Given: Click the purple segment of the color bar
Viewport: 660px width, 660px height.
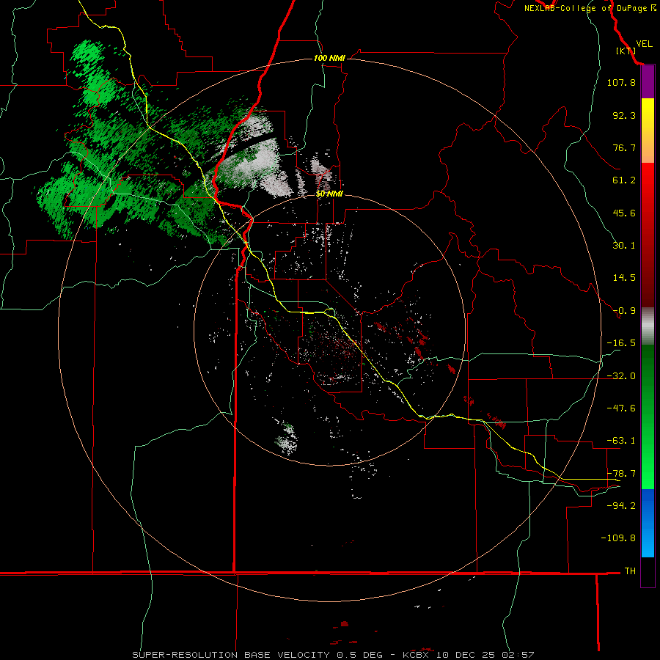Looking at the screenshot, I should [x=648, y=82].
